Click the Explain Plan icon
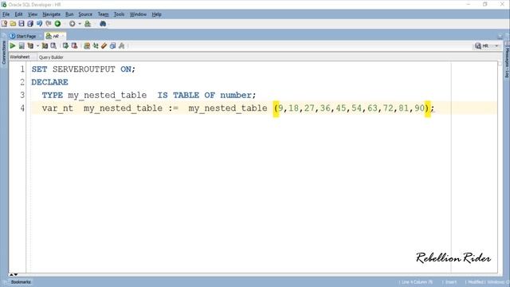The height and width of the screenshot is (287, 510). pos(30,46)
